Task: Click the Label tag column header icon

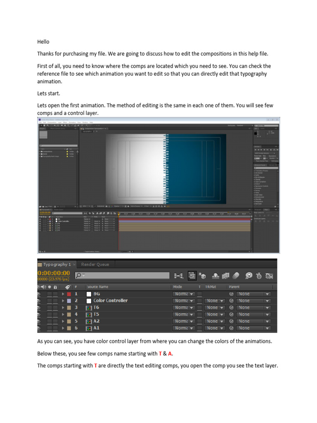Action: coord(68,287)
